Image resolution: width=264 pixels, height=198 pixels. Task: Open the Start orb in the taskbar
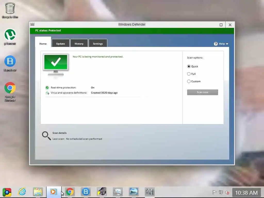click(7, 192)
